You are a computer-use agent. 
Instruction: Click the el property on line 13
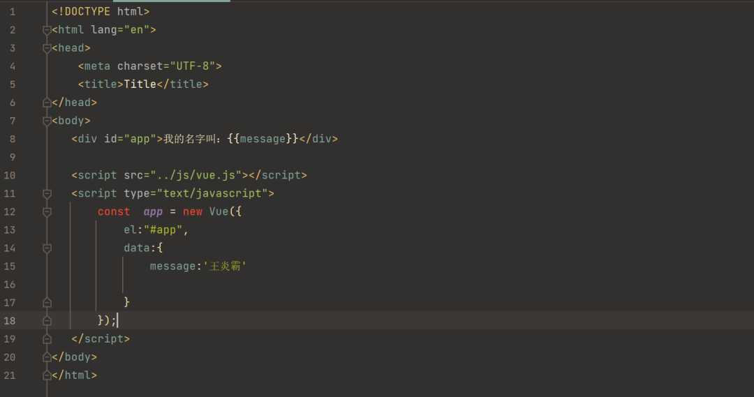click(x=131, y=230)
